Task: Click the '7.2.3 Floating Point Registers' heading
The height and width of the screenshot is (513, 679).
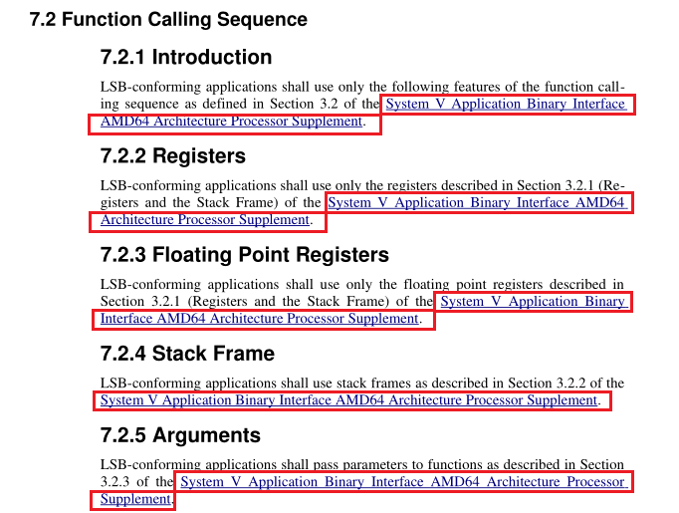Action: [x=245, y=255]
